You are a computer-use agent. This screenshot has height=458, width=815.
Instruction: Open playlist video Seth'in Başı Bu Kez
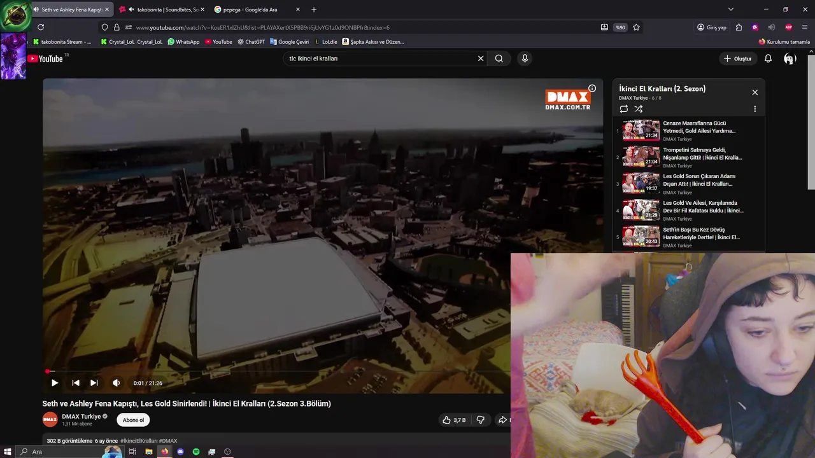[687, 237]
